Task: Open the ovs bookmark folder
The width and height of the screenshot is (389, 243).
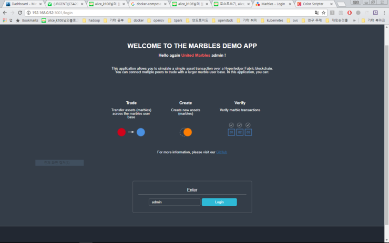Action: point(292,20)
